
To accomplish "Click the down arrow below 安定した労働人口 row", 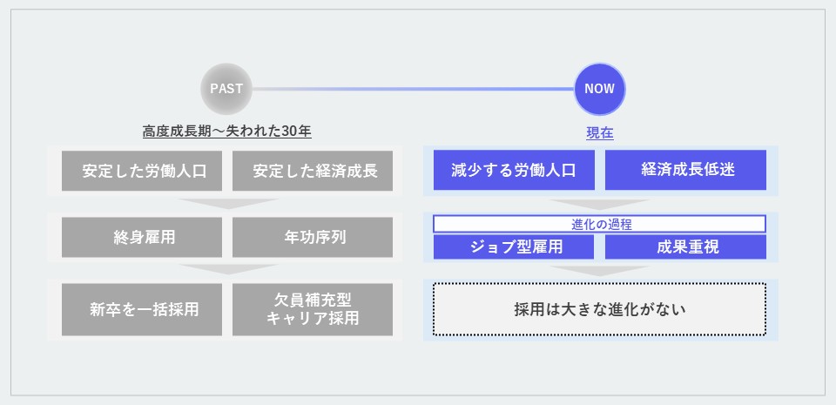I will tap(227, 204).
